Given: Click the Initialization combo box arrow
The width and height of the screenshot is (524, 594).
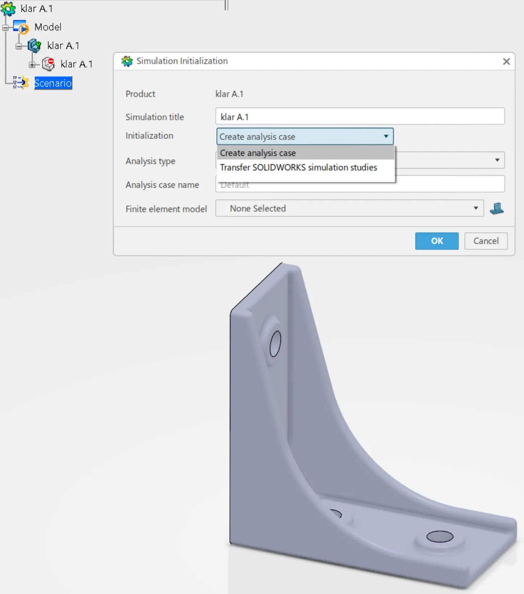Looking at the screenshot, I should (x=386, y=136).
